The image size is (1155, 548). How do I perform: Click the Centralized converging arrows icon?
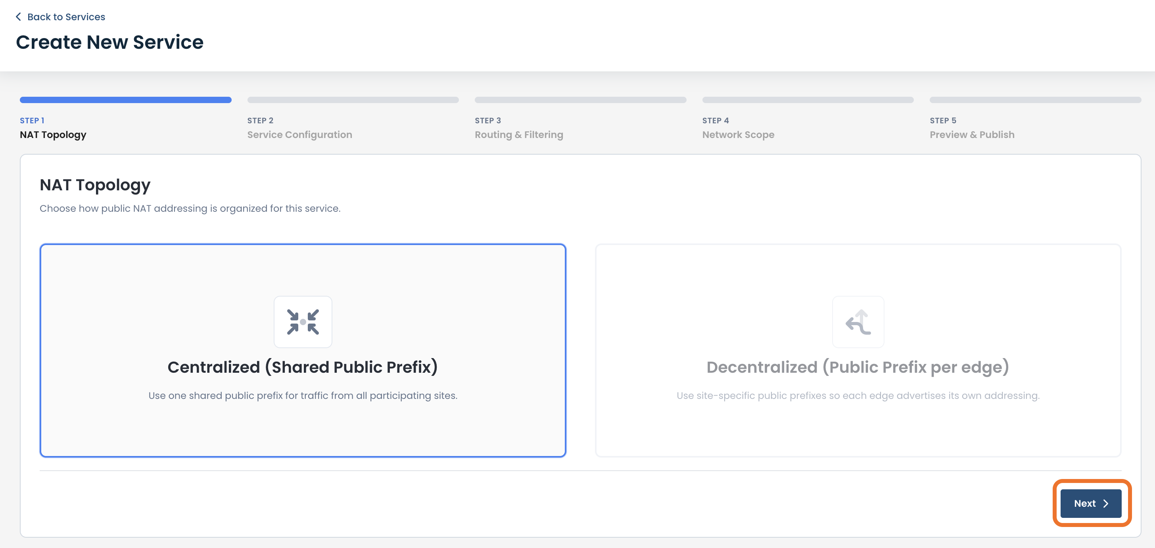303,322
